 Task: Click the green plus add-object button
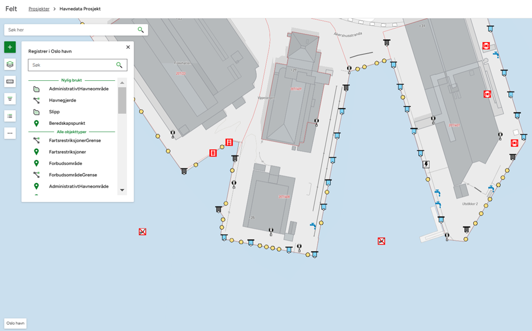(x=10, y=47)
